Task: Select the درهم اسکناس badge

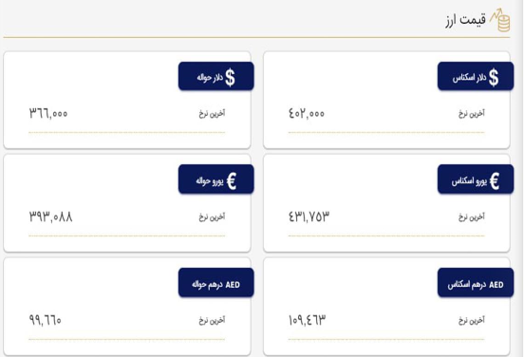Action: click(x=476, y=282)
